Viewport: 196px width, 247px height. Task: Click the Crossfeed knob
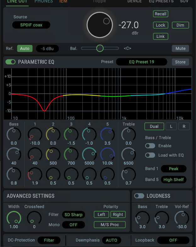tap(34, 217)
